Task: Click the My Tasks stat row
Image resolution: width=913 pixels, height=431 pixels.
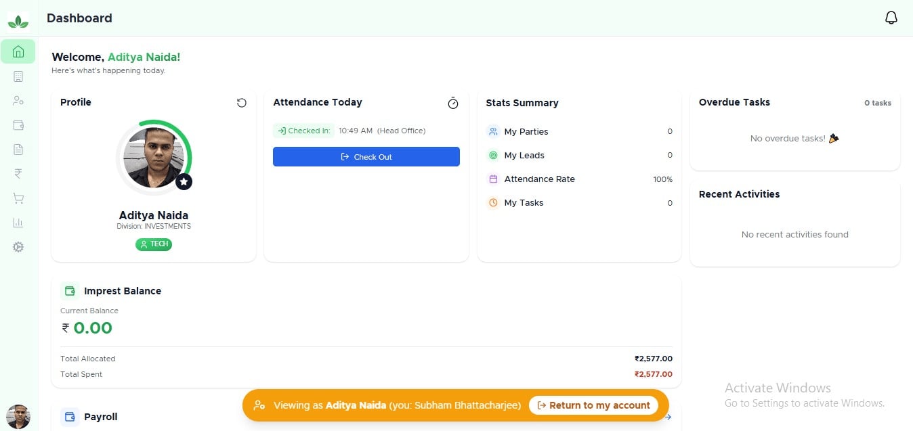Action: click(x=579, y=202)
